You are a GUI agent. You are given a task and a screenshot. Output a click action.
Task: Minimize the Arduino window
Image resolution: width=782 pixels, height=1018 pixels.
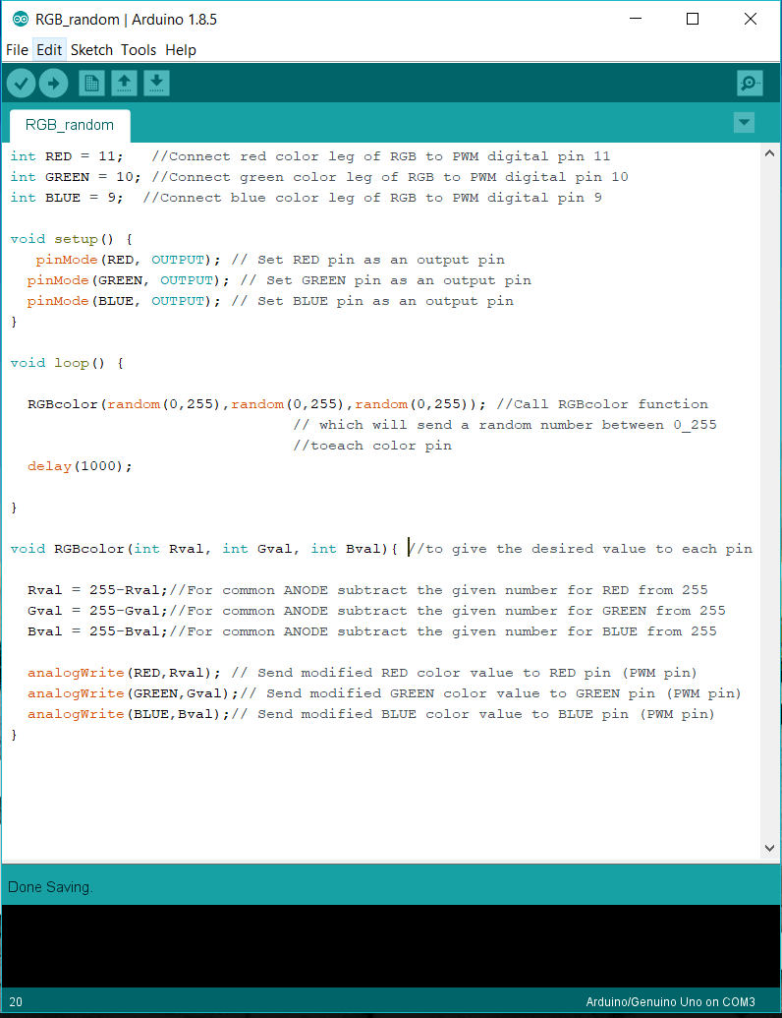tap(636, 19)
